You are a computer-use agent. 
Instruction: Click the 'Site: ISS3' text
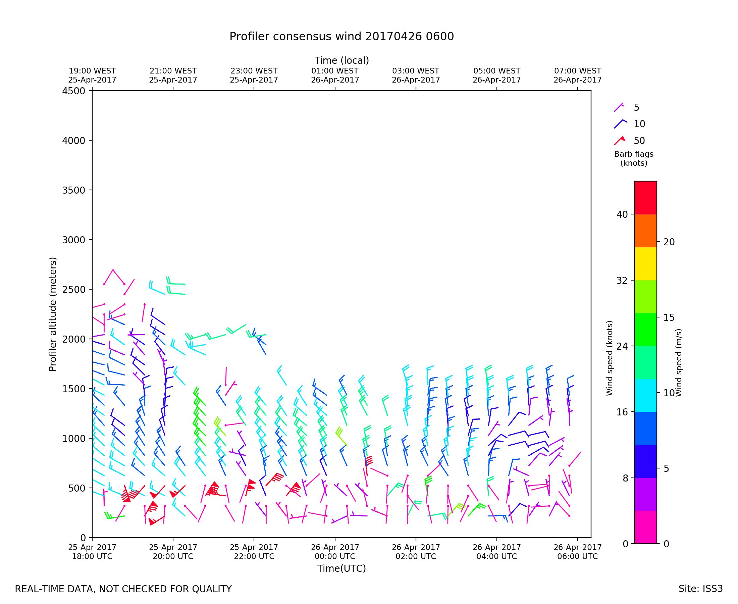700,589
